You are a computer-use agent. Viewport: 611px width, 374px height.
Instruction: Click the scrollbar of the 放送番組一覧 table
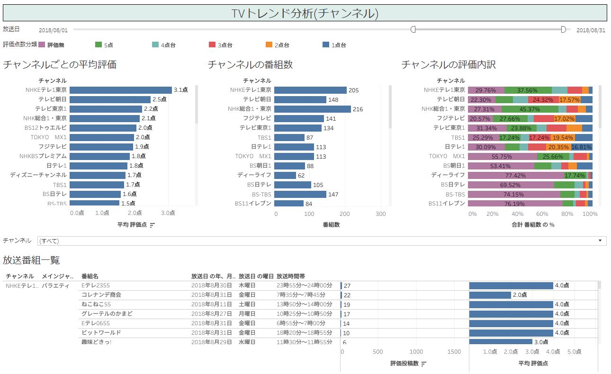pos(600,285)
